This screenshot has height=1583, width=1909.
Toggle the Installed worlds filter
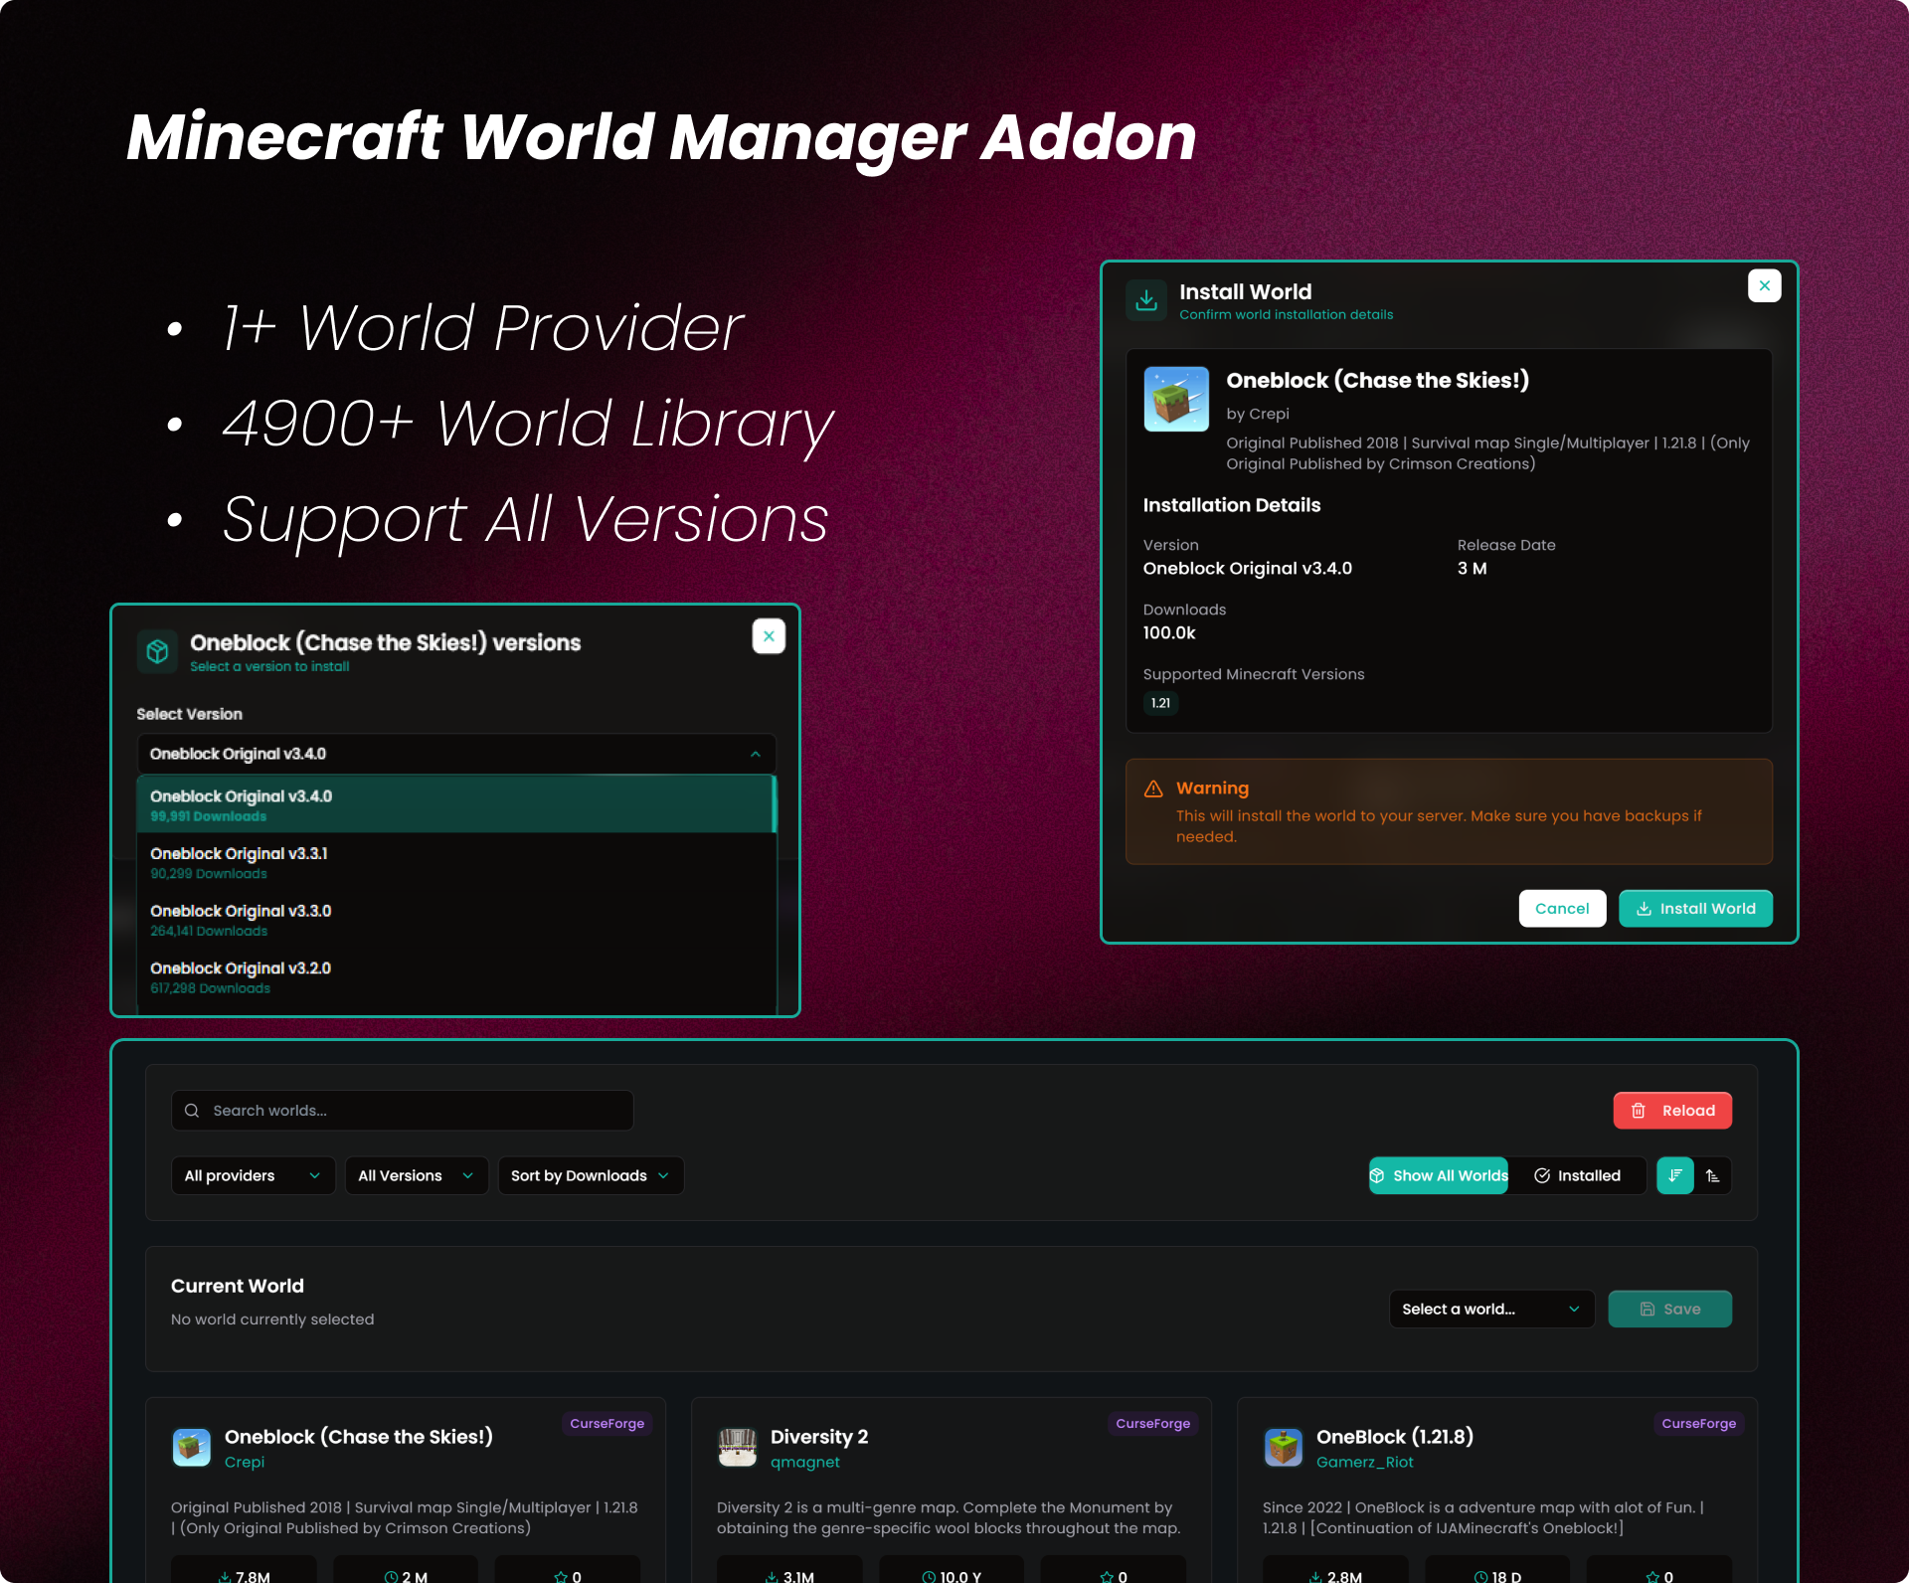pyautogui.click(x=1577, y=1175)
